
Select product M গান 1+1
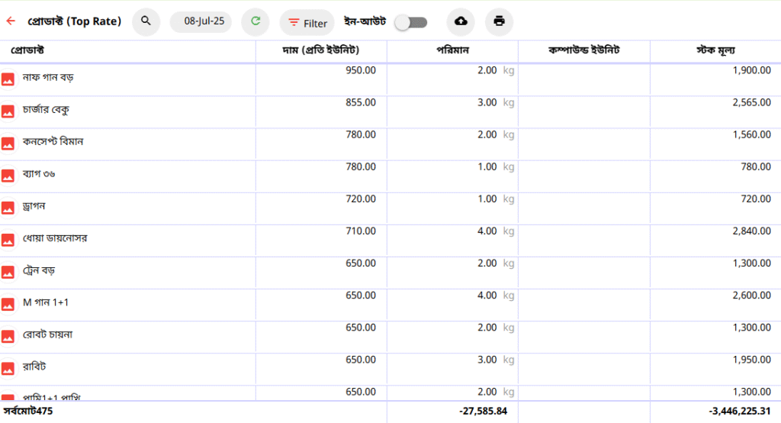(45, 302)
